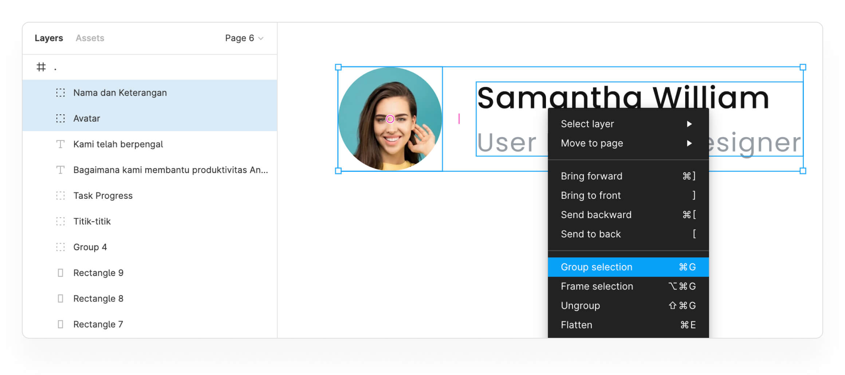This screenshot has height=375, width=845.
Task: Click group icon beside Task Progress layer
Action: 60,196
